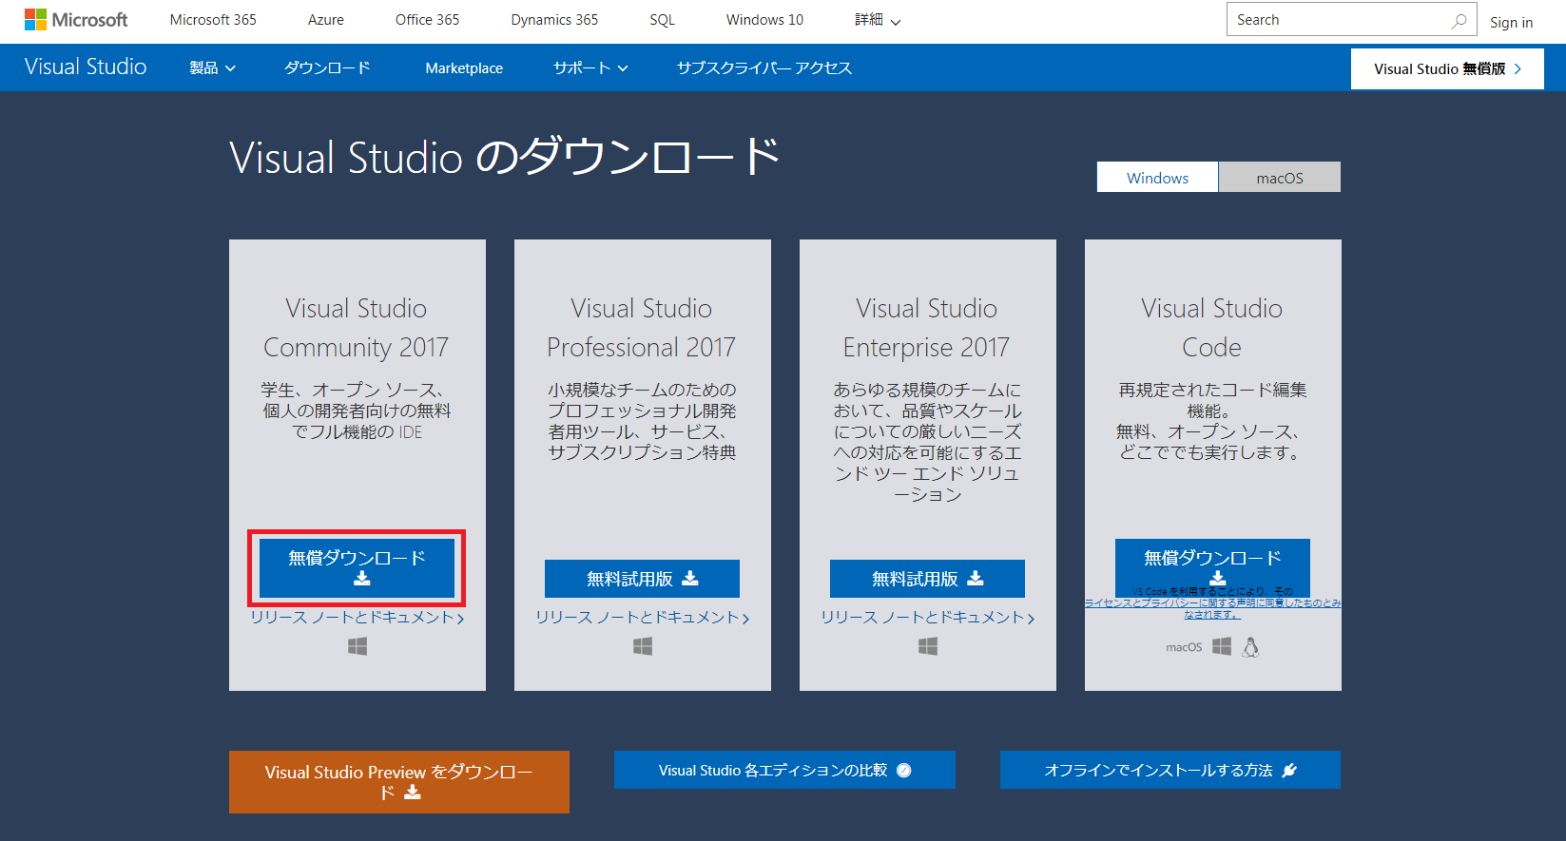The width and height of the screenshot is (1566, 841).
Task: Click Visual Studio 各エディションの比較 button
Action: 784,770
